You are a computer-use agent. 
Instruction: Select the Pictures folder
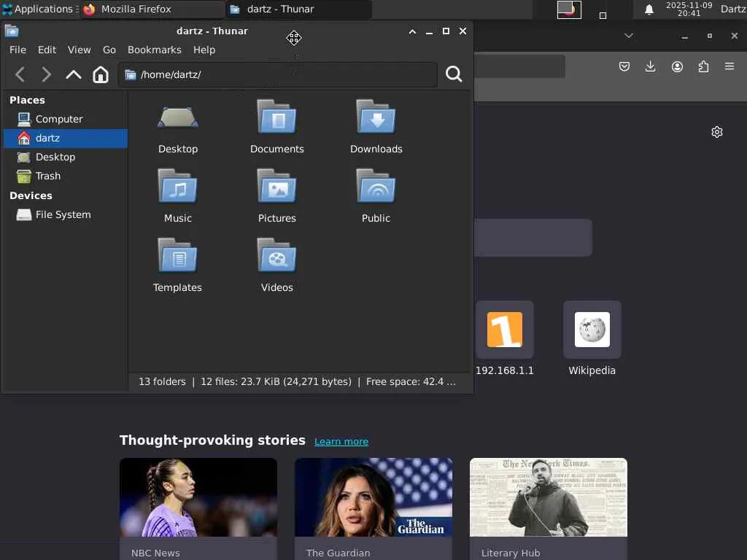pyautogui.click(x=276, y=187)
